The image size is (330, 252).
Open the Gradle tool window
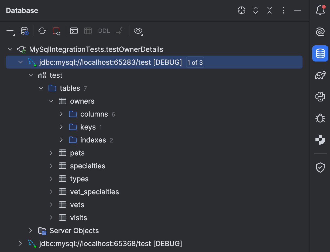tap(320, 75)
